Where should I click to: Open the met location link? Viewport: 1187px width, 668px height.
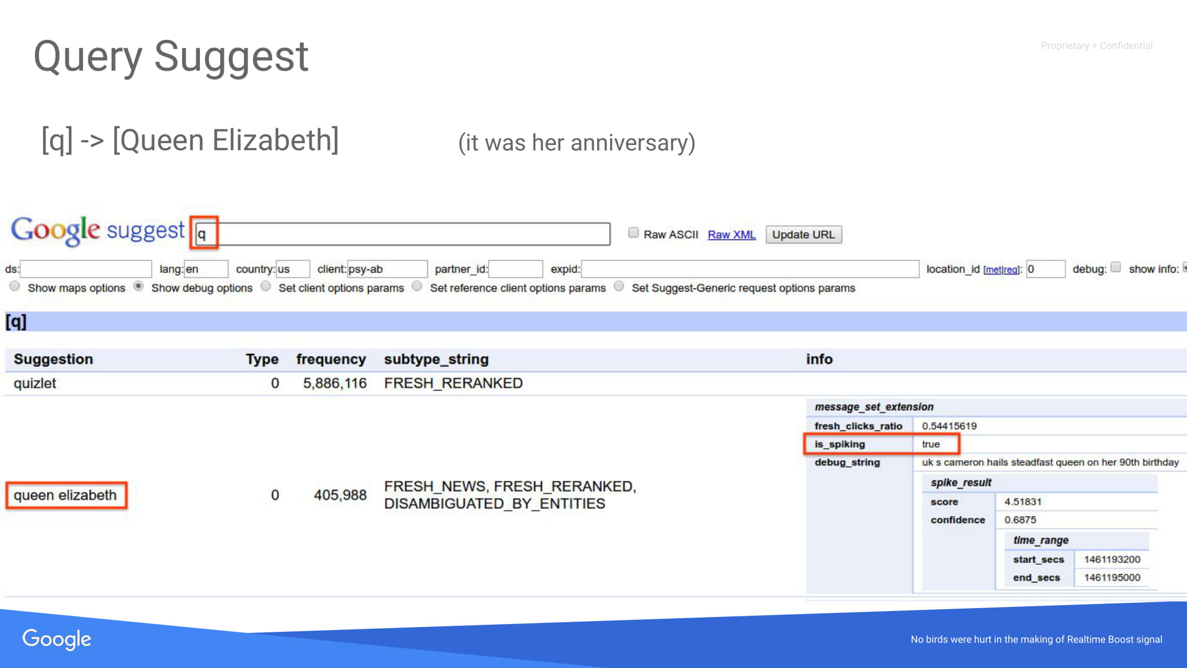[992, 270]
